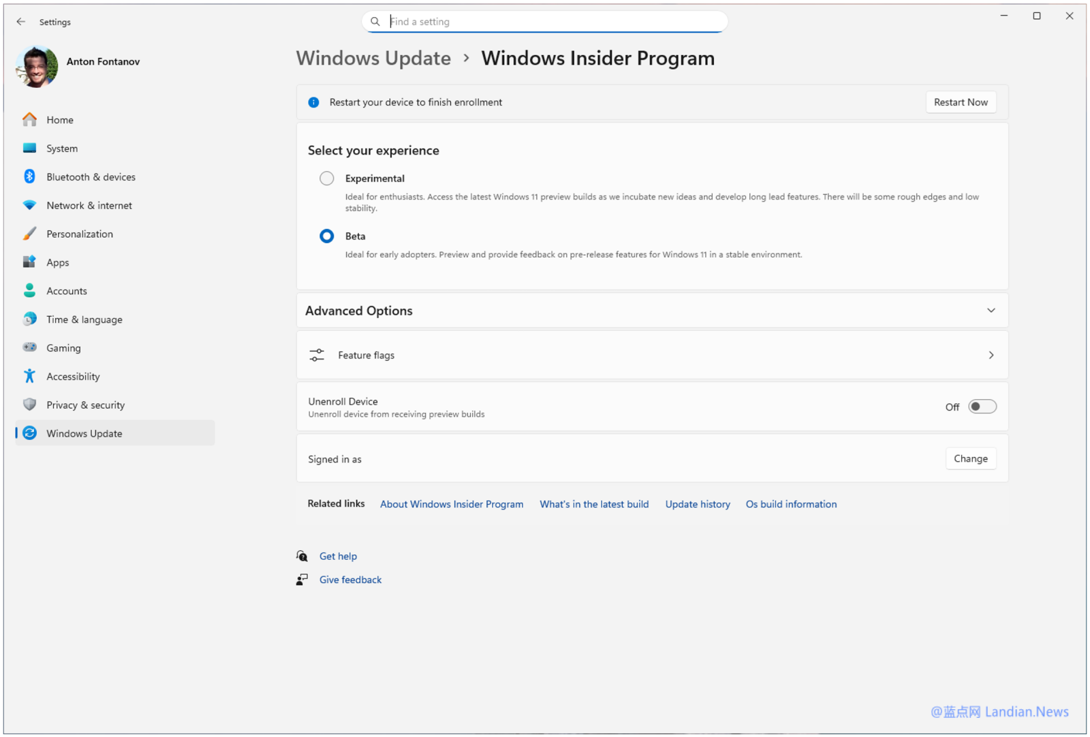Image resolution: width=1090 pixels, height=737 pixels.
Task: Select Time & language in sidebar
Action: 84,319
